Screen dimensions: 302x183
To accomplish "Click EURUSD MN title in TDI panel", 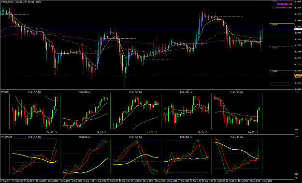I will (35, 137).
